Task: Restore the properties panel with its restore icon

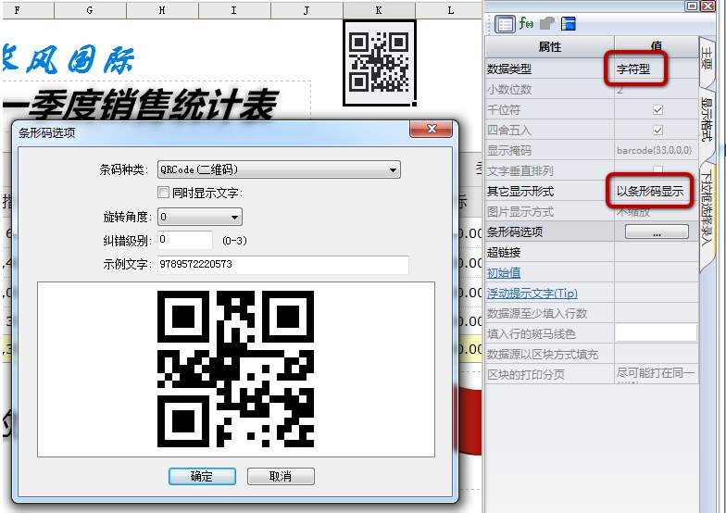Action: pyautogui.click(x=692, y=6)
